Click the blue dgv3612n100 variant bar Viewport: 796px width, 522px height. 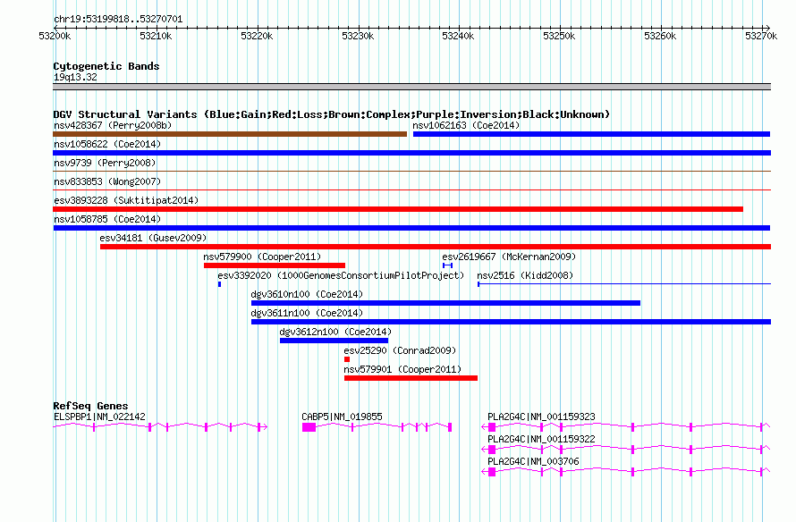[x=334, y=341]
